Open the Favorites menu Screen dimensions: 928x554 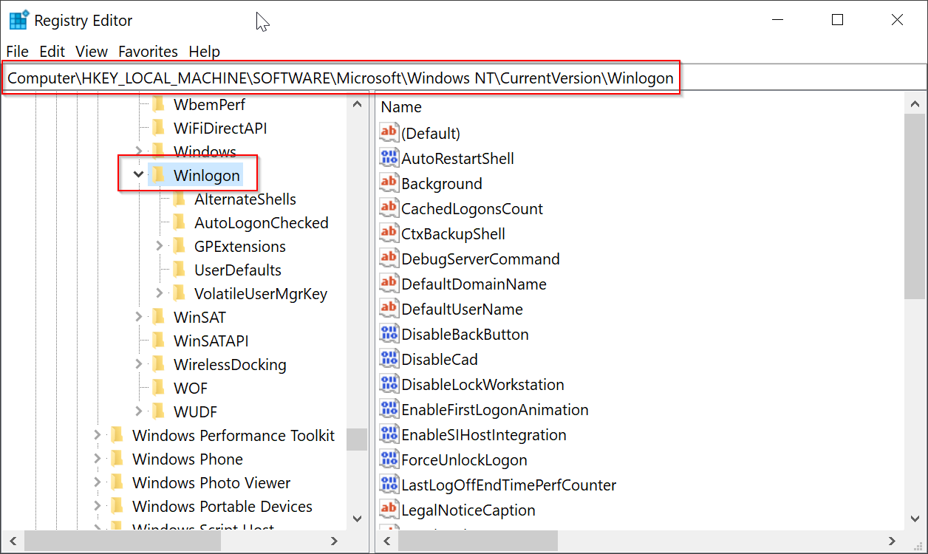[x=148, y=52]
